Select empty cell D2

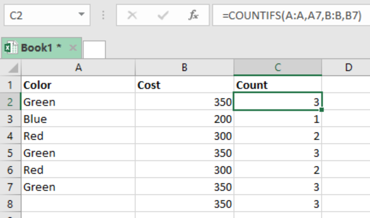pos(346,101)
